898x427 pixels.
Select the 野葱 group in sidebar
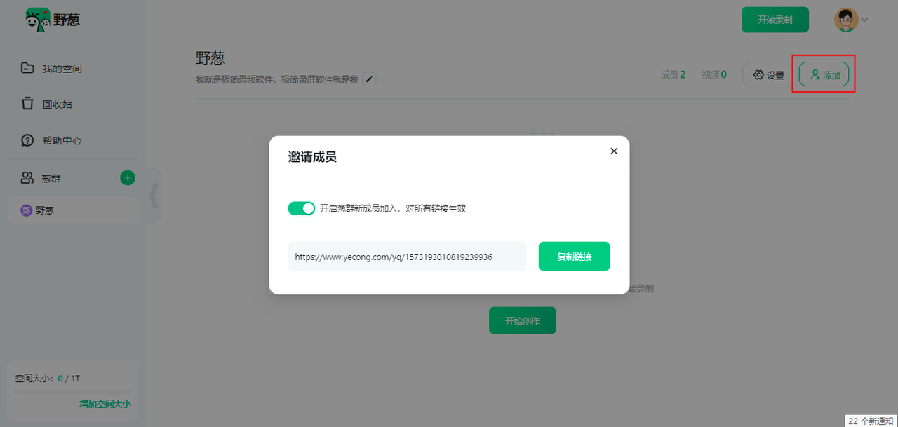click(73, 210)
